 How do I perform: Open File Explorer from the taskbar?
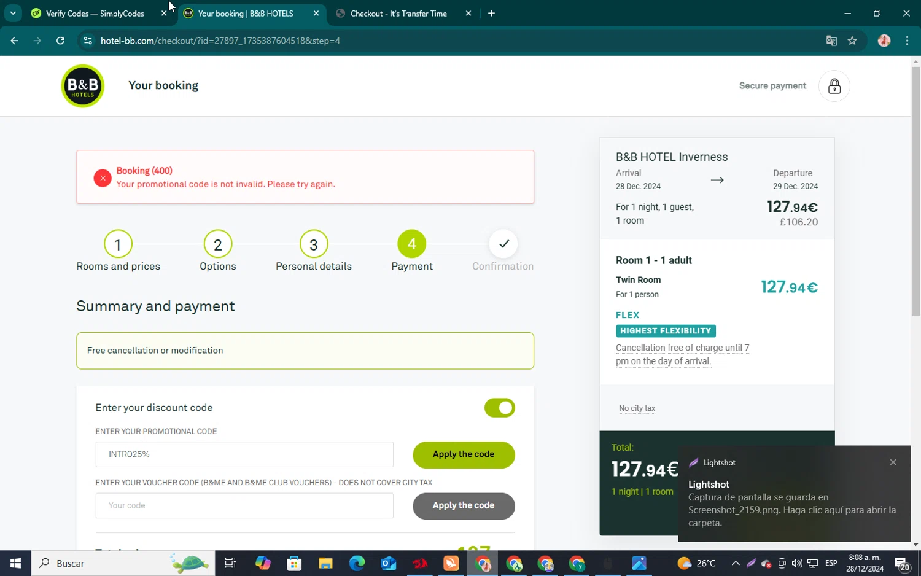[325, 563]
